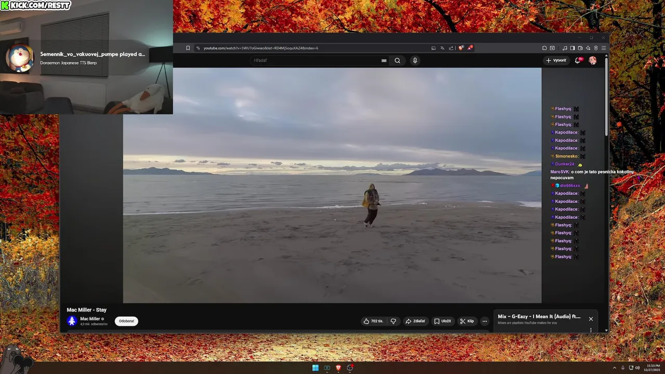The height and width of the screenshot is (374, 665).
Task: Open the Brave Rewards triangle icon
Action: pyautogui.click(x=470, y=48)
